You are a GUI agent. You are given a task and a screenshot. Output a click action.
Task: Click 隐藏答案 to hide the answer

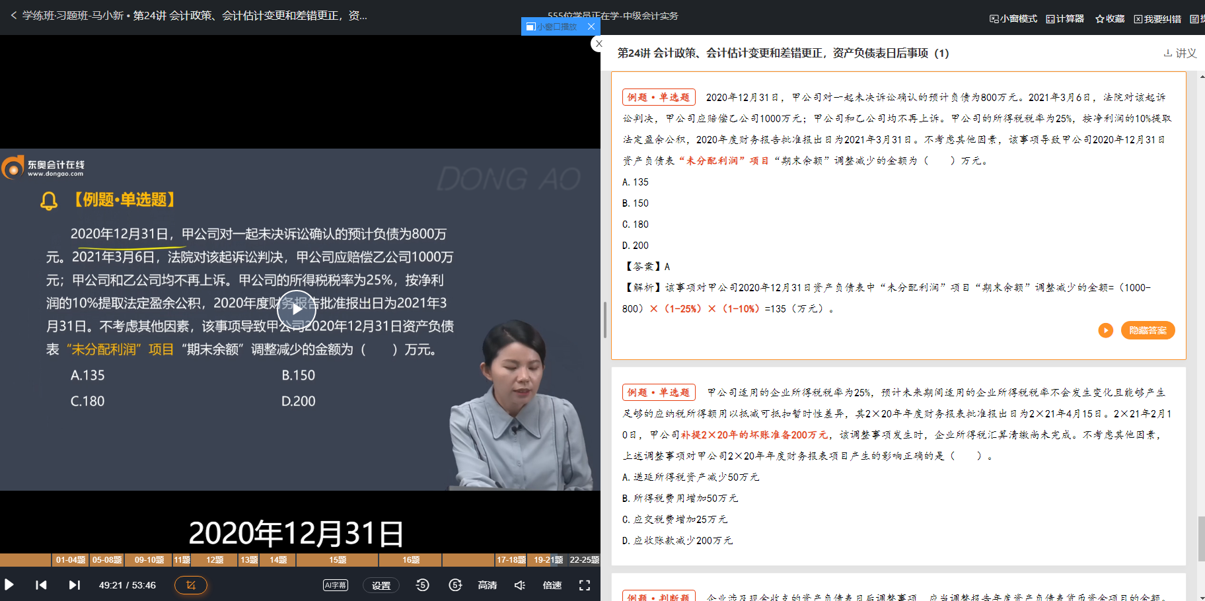pyautogui.click(x=1148, y=330)
